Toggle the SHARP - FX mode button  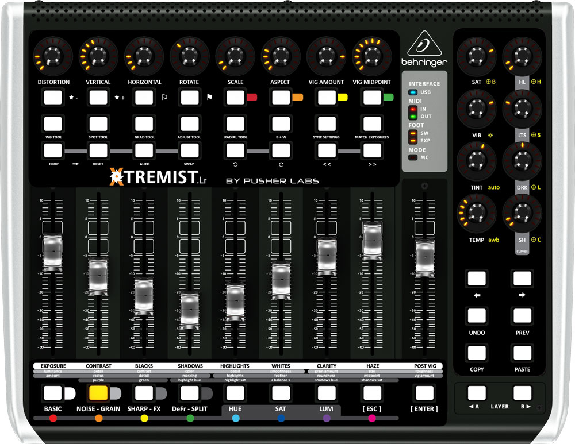[x=144, y=393]
